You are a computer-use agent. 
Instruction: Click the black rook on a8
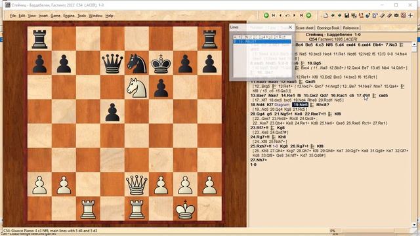click(x=39, y=39)
